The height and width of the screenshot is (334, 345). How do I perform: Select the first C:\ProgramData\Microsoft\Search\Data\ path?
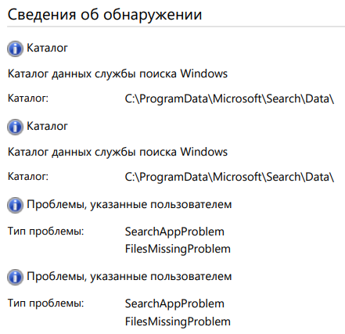tap(229, 99)
